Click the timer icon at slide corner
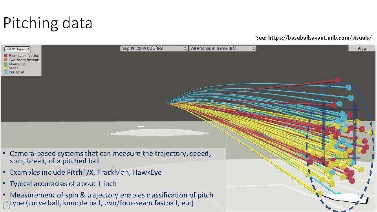This screenshot has width=377, height=212. (x=7, y=205)
